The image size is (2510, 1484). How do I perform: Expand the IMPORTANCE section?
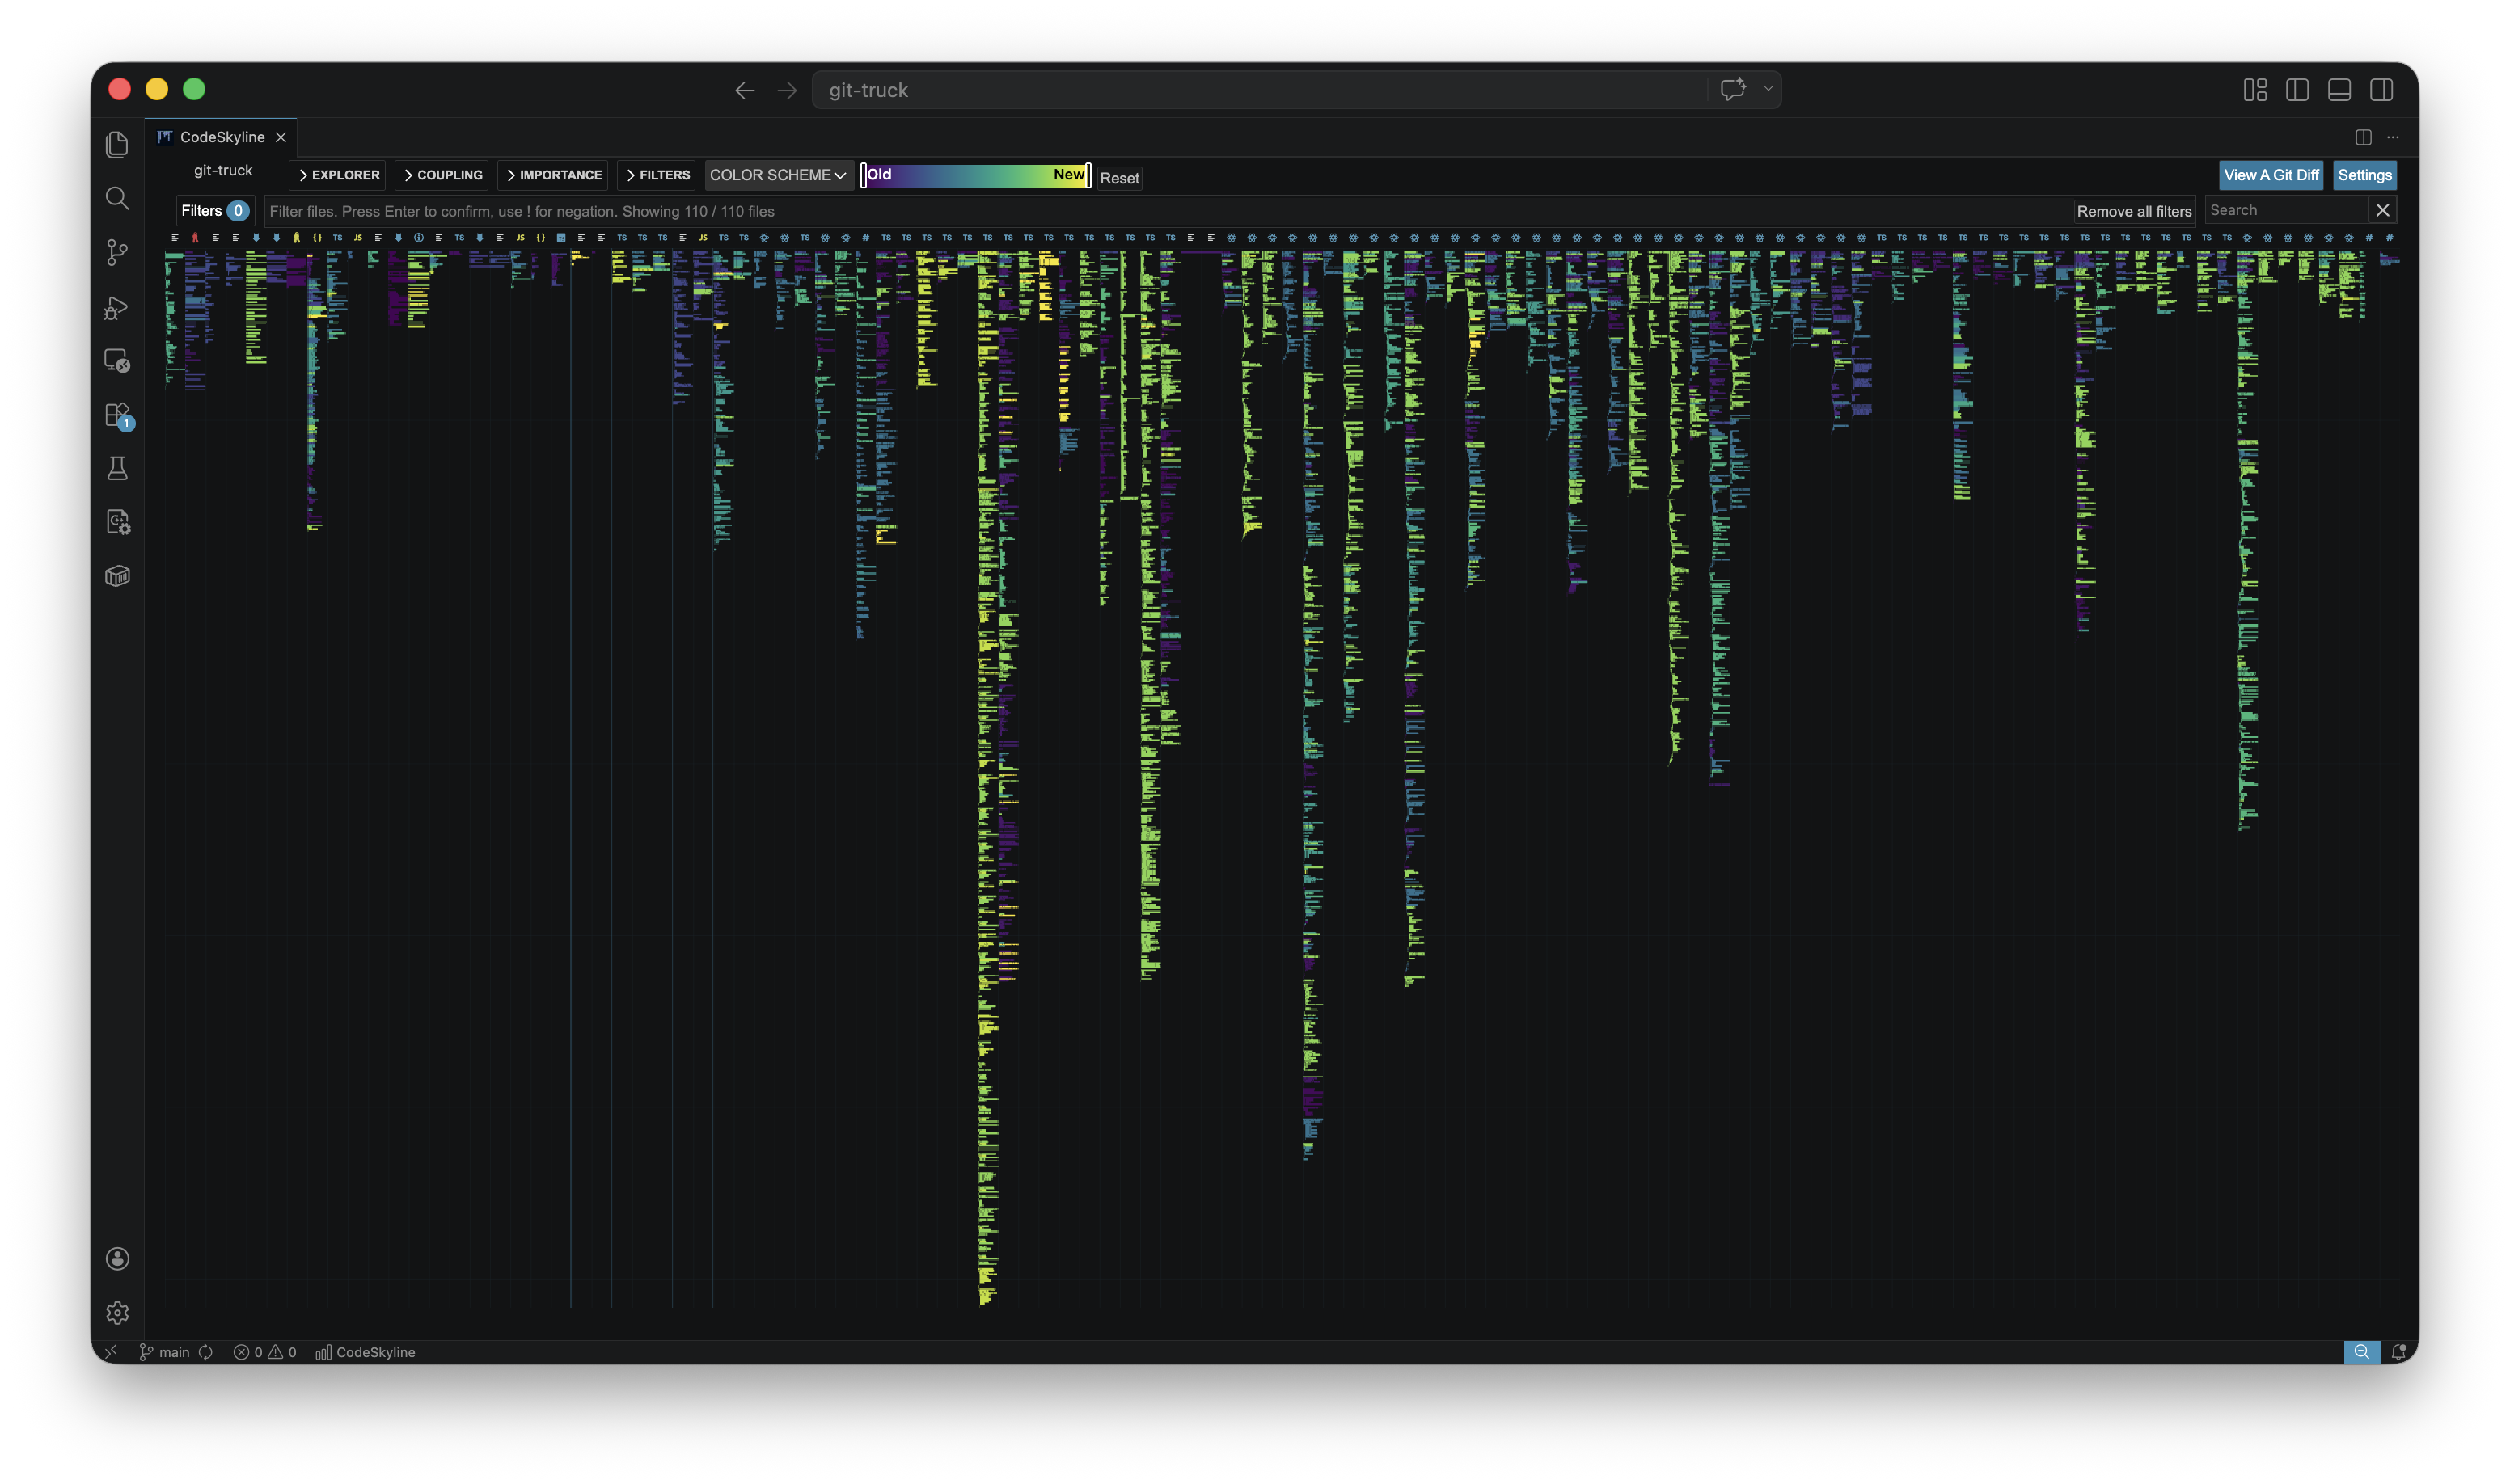553,175
